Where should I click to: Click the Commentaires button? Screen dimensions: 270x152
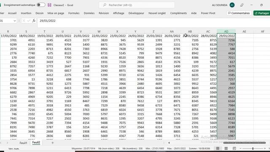point(239,13)
